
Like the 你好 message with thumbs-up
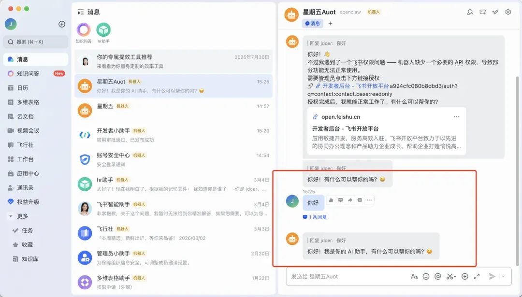331,200
